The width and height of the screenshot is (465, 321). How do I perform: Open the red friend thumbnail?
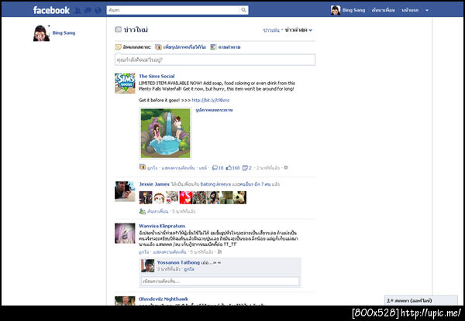click(186, 197)
